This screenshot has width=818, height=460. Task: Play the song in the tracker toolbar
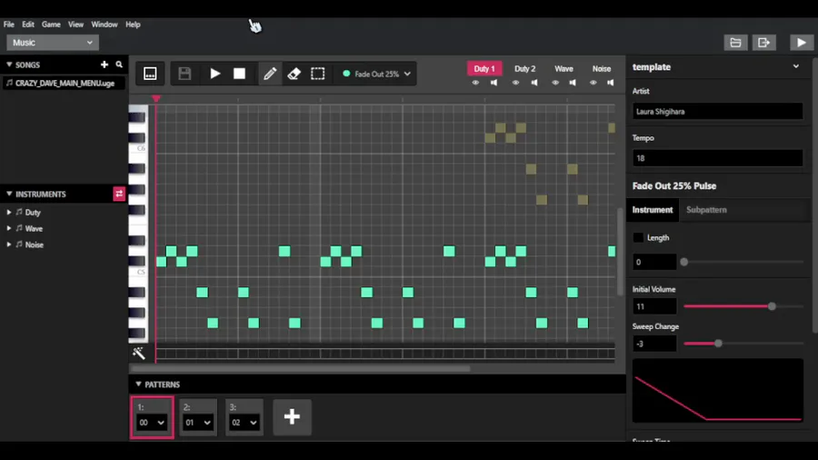pos(214,74)
